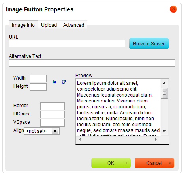This screenshot has height=175, width=184.
Task: Click the Border input field
Action: 53,106
